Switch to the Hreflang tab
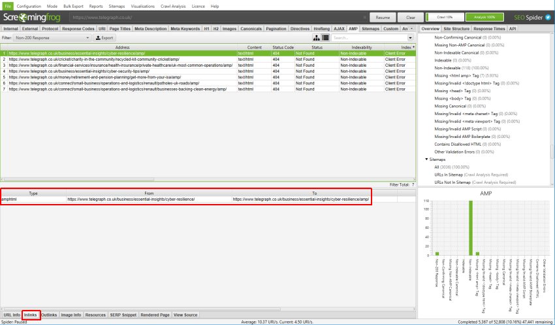 (x=321, y=29)
